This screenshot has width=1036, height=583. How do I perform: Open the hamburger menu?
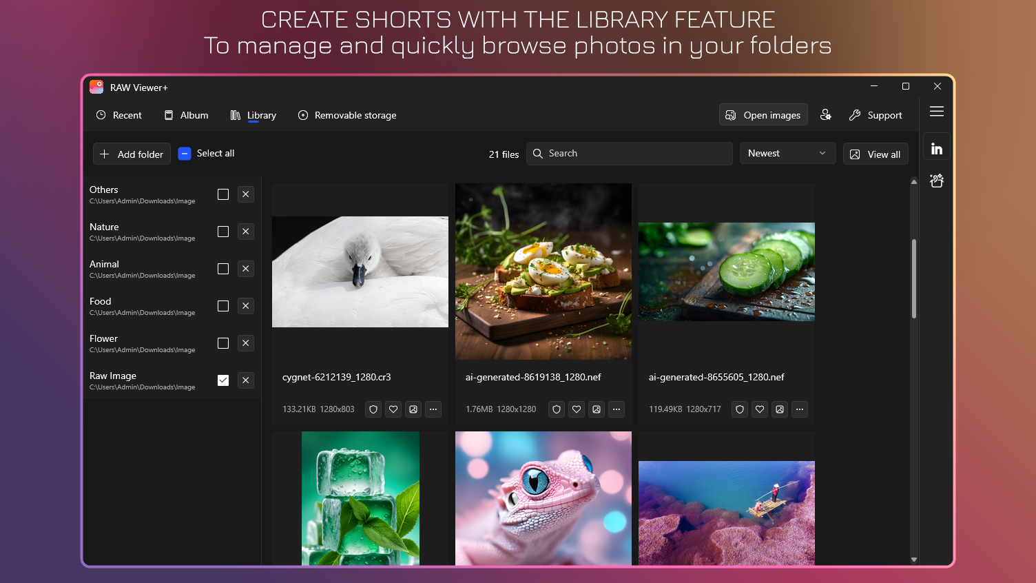(936, 112)
